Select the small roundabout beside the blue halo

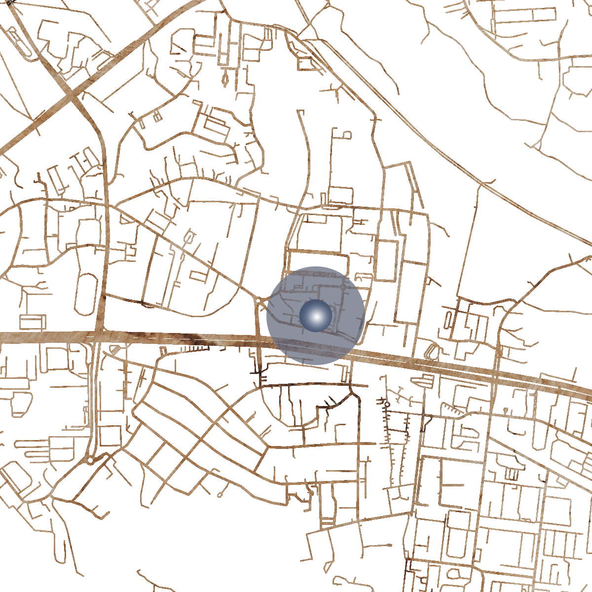tap(258, 299)
